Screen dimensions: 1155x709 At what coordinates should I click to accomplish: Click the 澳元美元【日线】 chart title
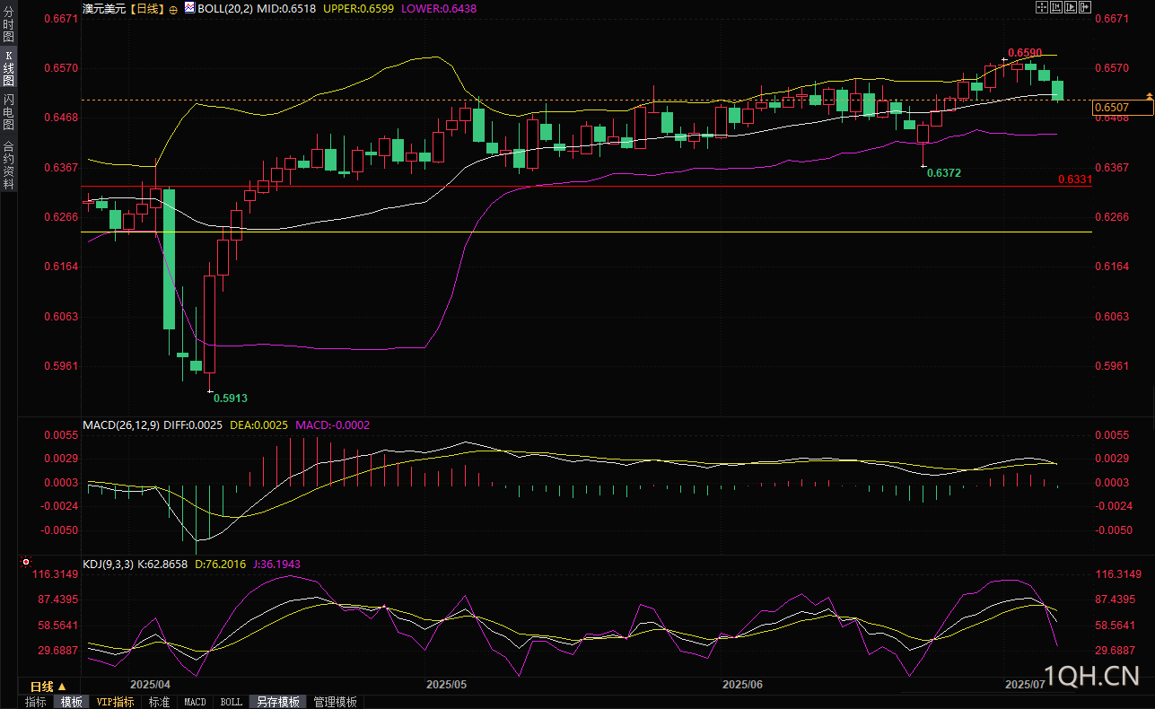(x=123, y=8)
